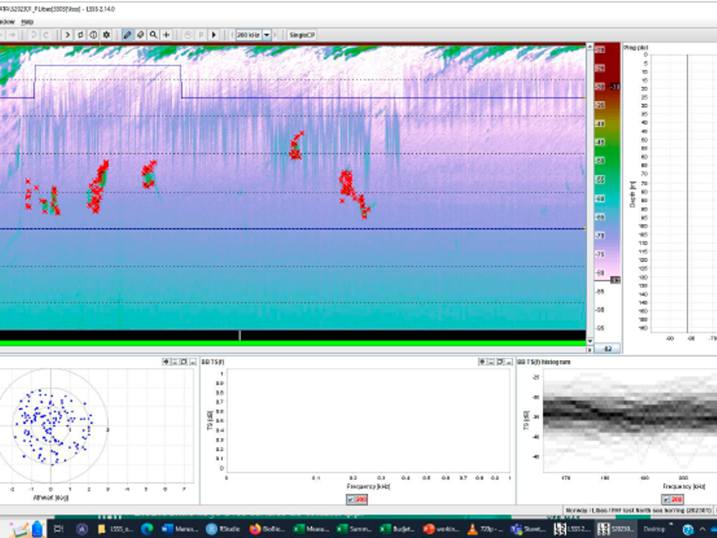Open VLC 720p item in taskbar
Image resolution: width=717 pixels, height=538 pixels.
click(485, 529)
